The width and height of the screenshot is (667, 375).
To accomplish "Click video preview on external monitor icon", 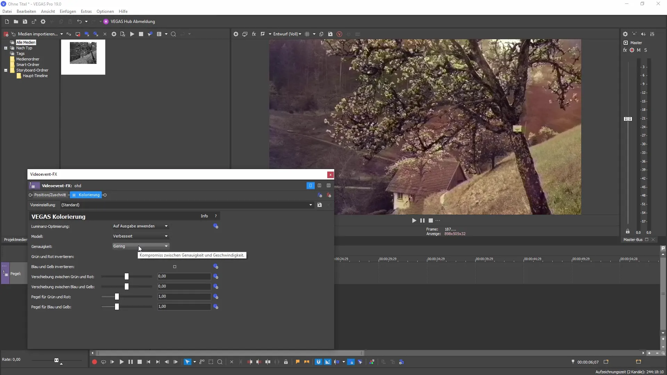I will pyautogui.click(x=245, y=34).
